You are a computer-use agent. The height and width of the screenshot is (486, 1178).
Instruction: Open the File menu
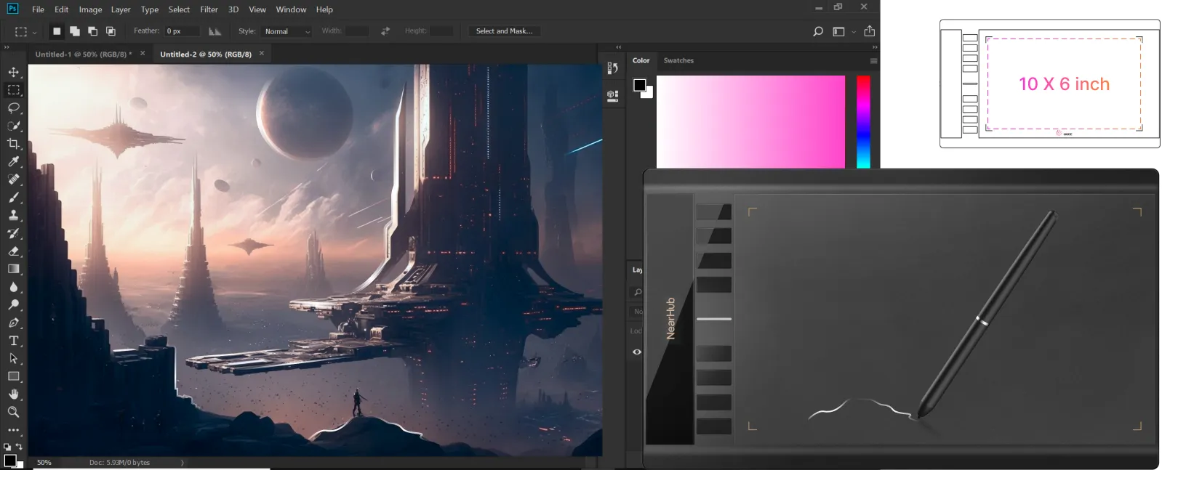[x=39, y=9]
